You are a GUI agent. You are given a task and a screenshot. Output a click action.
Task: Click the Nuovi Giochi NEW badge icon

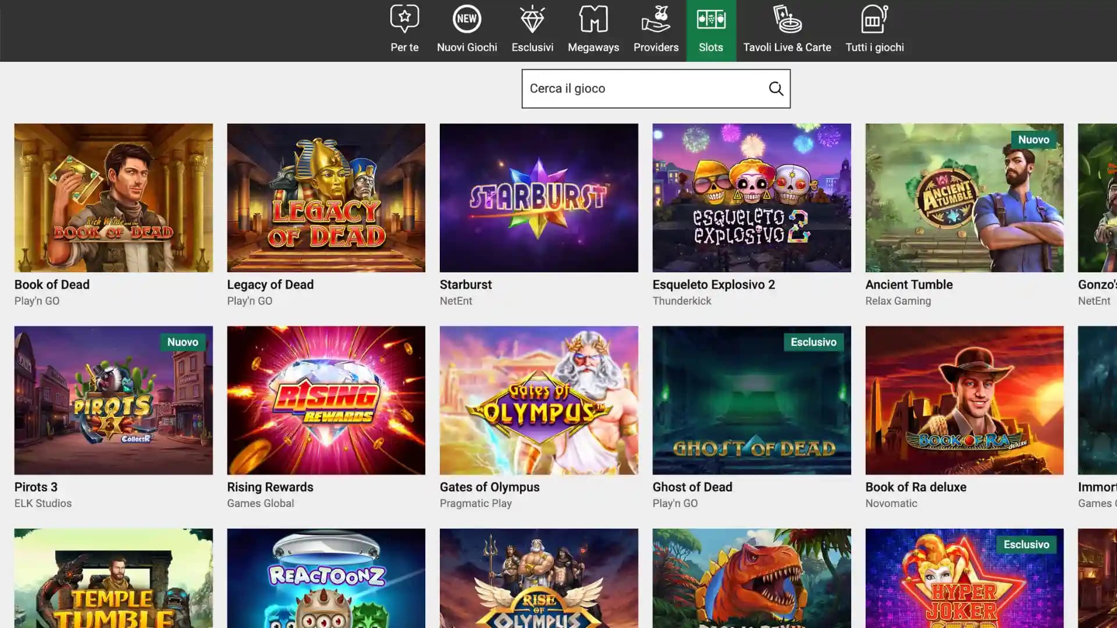point(467,18)
